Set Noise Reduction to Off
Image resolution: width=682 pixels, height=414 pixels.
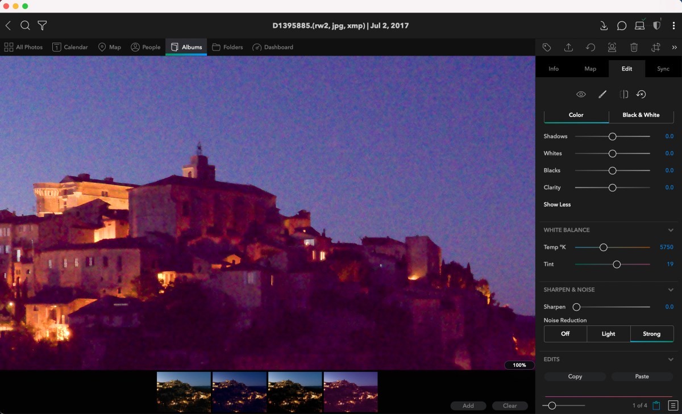coord(565,334)
